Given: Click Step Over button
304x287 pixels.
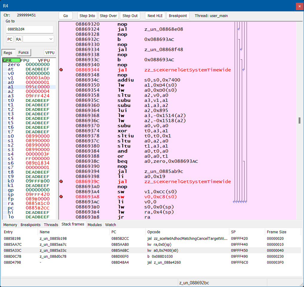Looking at the screenshot, I should click(108, 16).
